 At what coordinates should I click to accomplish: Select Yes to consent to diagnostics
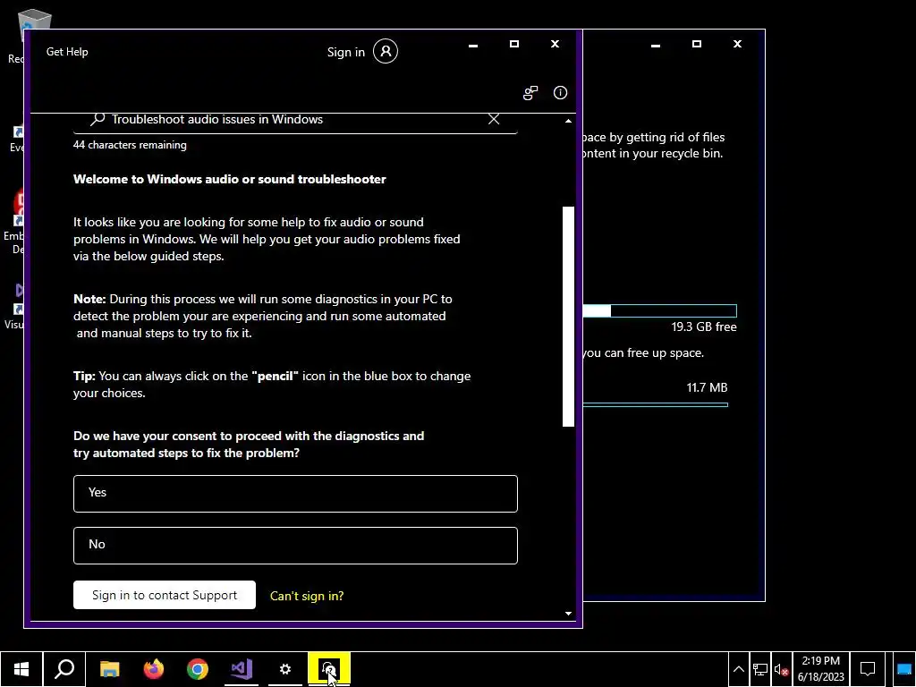[295, 494]
